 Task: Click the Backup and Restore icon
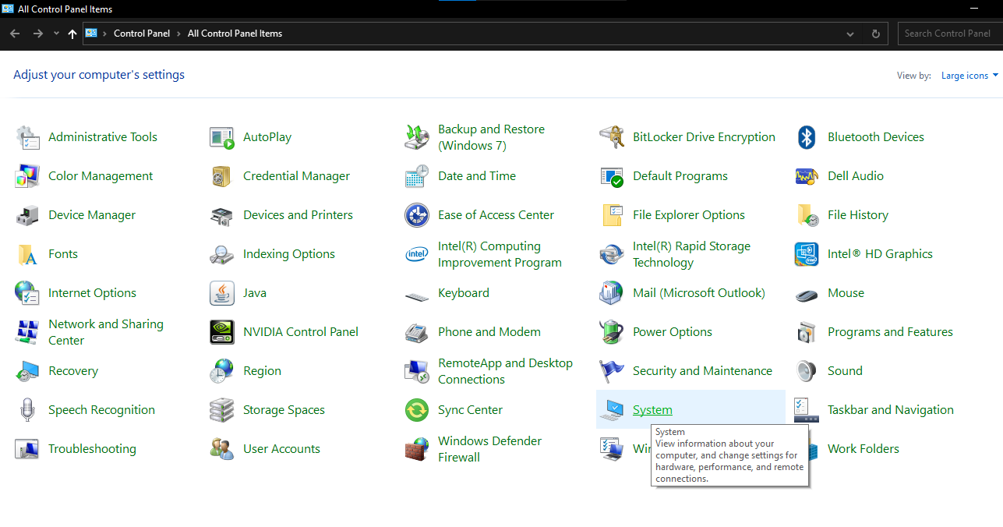pos(417,137)
